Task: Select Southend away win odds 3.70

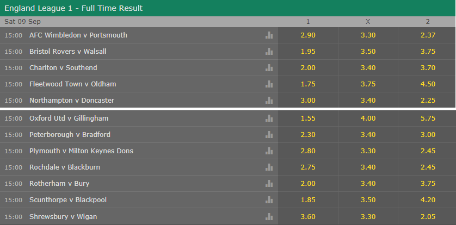Action: coord(428,67)
